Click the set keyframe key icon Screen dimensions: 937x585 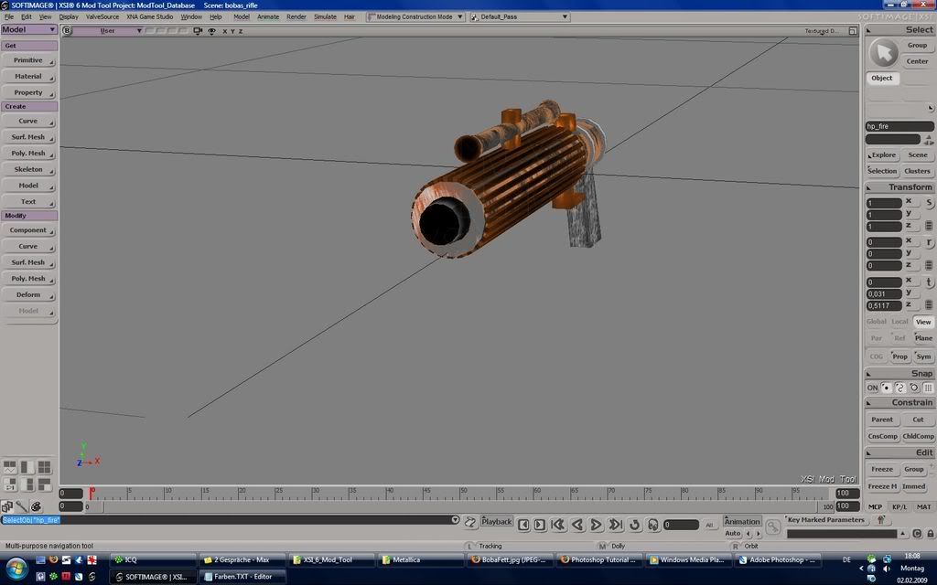click(772, 527)
